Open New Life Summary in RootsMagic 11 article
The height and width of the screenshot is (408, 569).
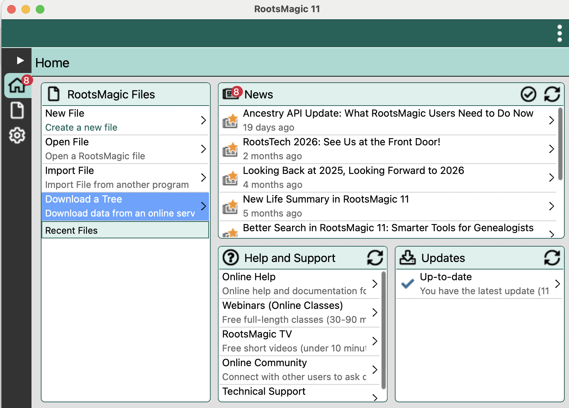pyautogui.click(x=388, y=206)
